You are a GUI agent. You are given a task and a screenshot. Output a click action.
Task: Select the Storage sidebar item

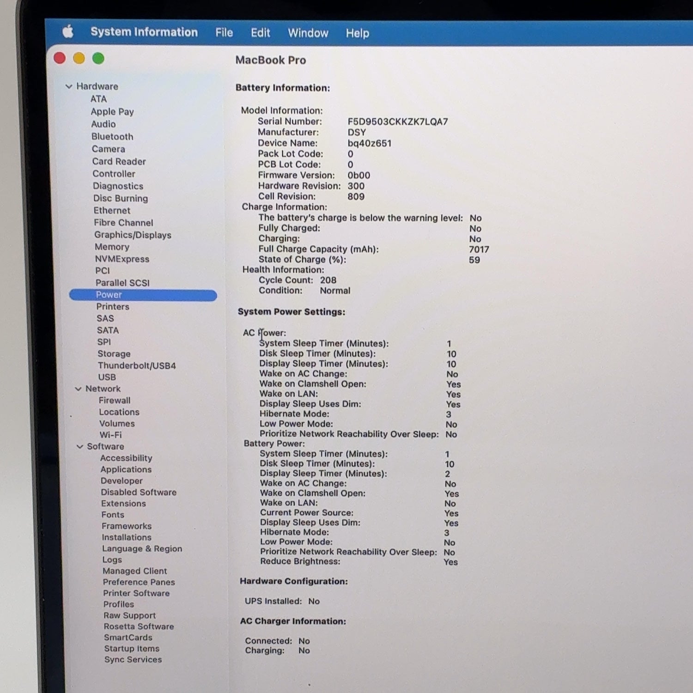(x=114, y=354)
